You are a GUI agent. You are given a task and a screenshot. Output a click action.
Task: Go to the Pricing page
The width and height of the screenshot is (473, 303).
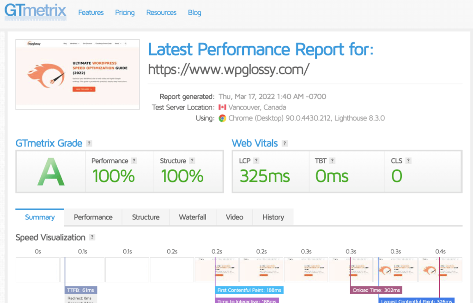pyautogui.click(x=125, y=12)
